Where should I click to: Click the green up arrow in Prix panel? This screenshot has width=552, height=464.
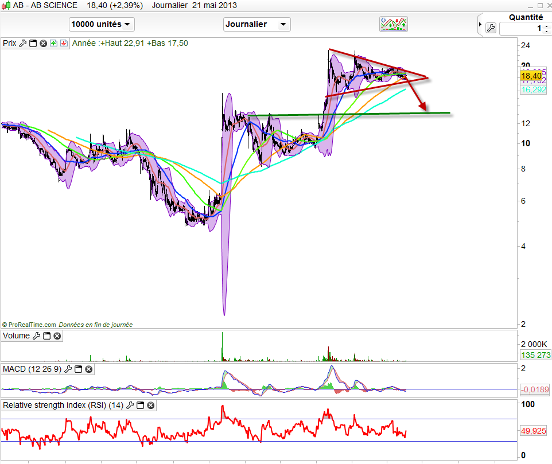pos(53,43)
